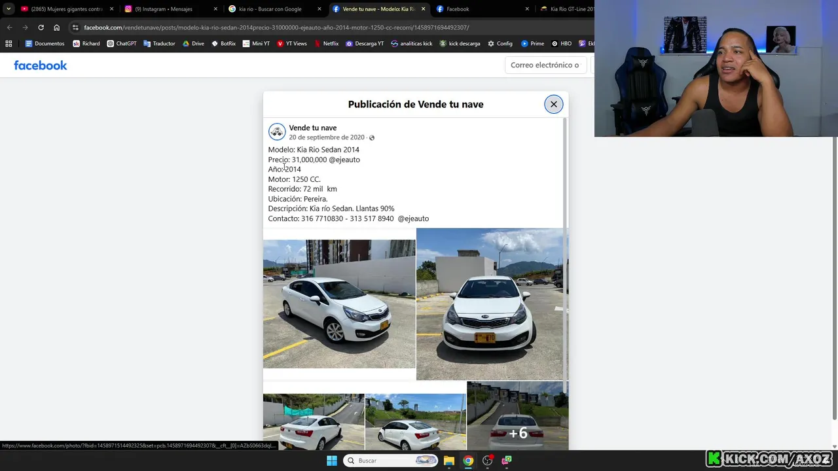Go back using browser back arrow
Screen dimensions: 838x471
9,27
